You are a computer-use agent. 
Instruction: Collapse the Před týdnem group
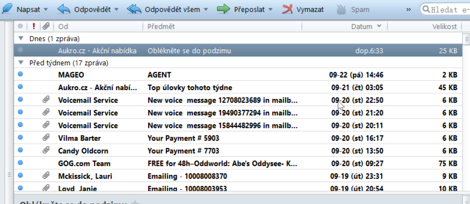(x=21, y=63)
